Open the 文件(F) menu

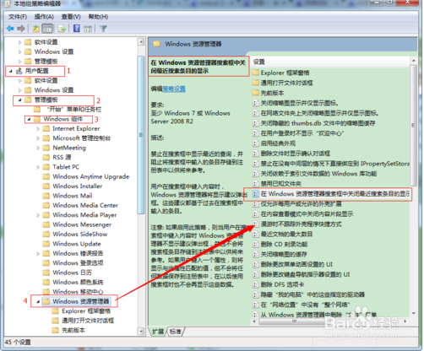tap(18, 17)
